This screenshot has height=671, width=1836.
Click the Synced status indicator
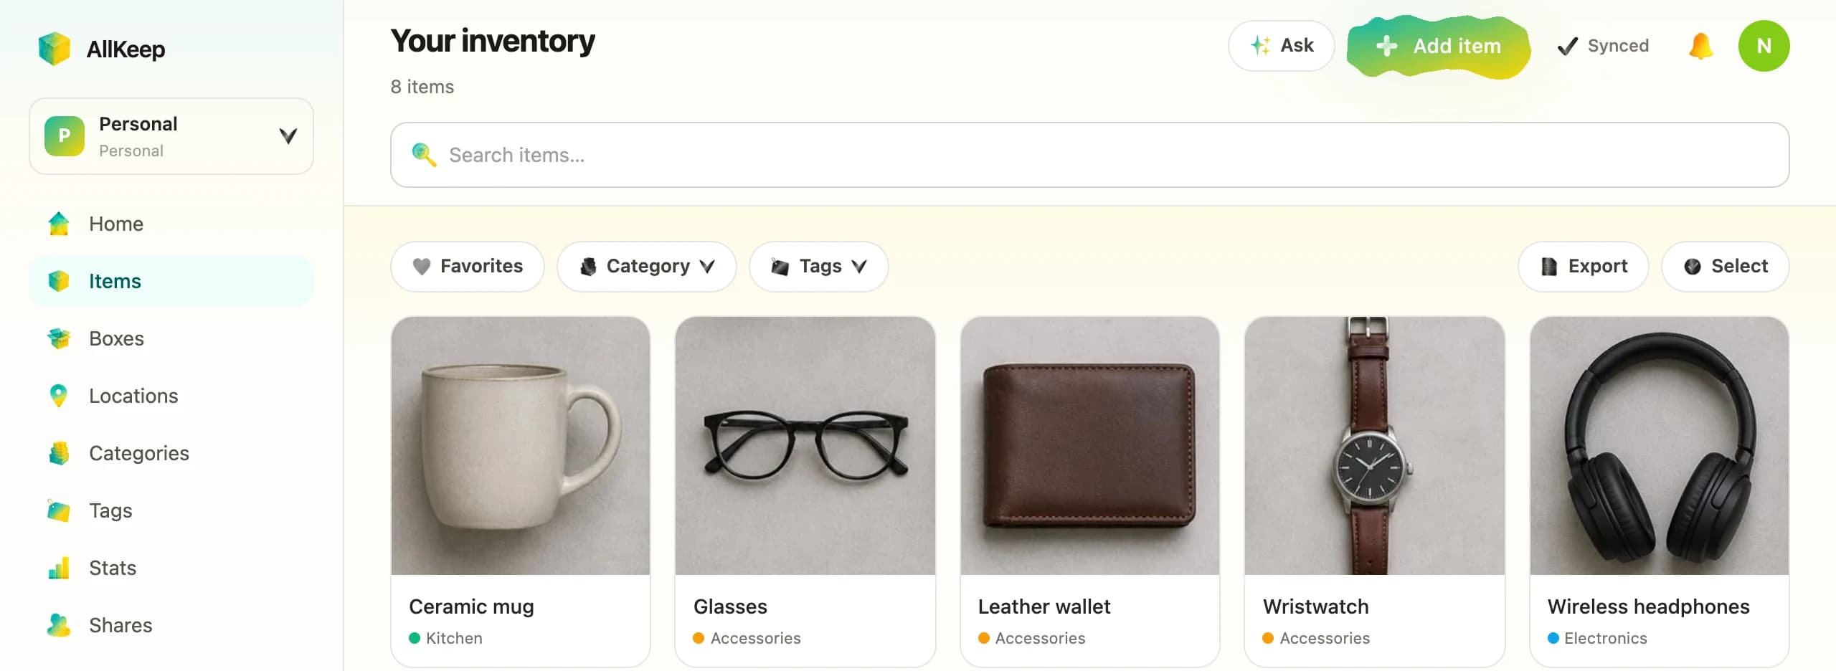tap(1603, 46)
